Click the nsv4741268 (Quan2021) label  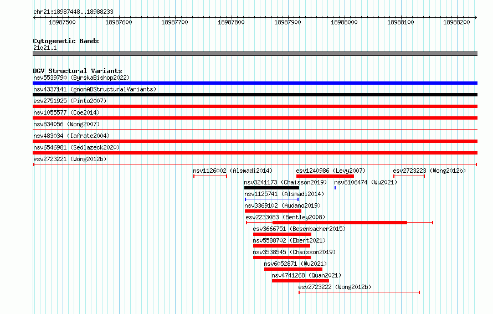point(306,275)
